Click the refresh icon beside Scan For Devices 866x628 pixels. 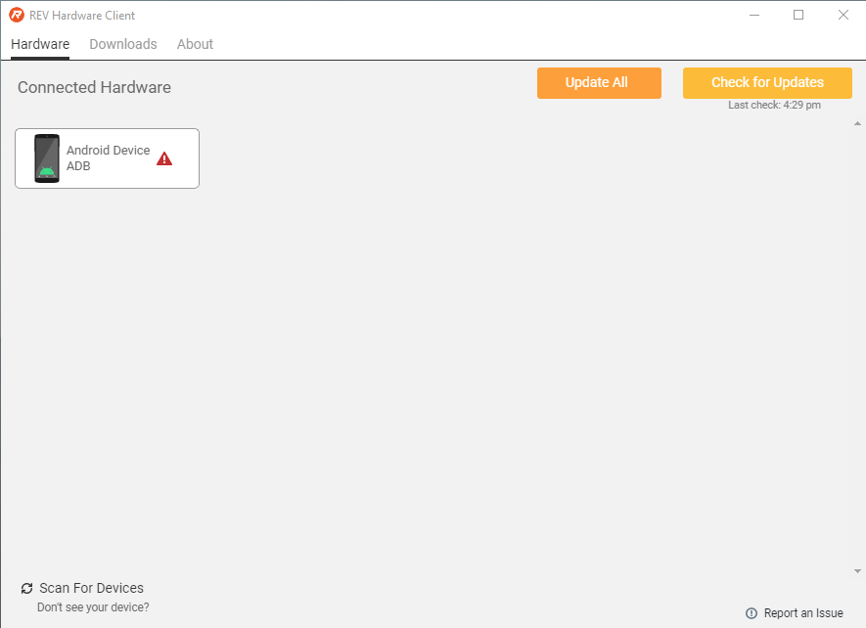click(x=26, y=588)
